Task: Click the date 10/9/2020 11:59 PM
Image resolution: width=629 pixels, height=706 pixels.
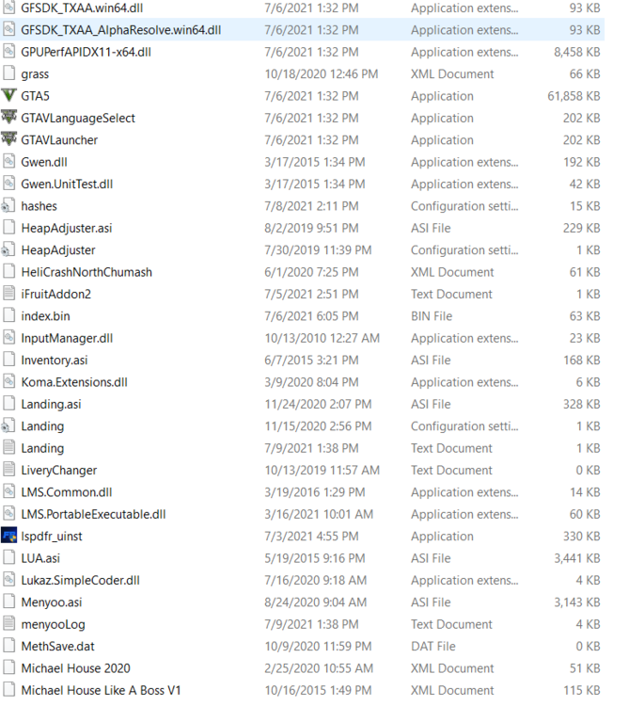Action: (x=318, y=646)
